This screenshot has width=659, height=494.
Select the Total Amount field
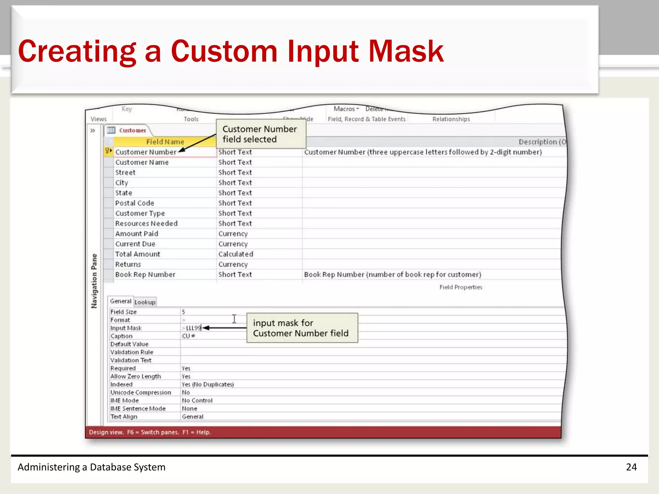coord(165,254)
